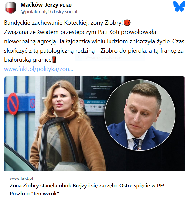Click the PL EU label beside the name
The width and height of the screenshot is (188, 198).
[66, 5]
